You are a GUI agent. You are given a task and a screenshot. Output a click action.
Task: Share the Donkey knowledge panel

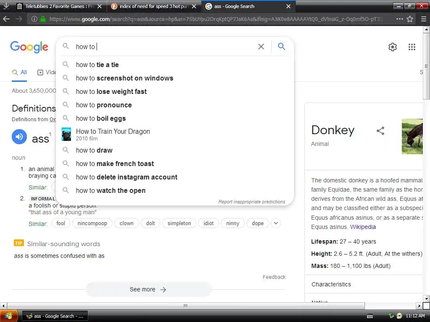pyautogui.click(x=380, y=131)
